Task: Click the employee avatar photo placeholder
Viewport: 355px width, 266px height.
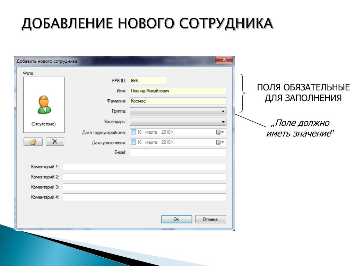Action: tap(44, 105)
